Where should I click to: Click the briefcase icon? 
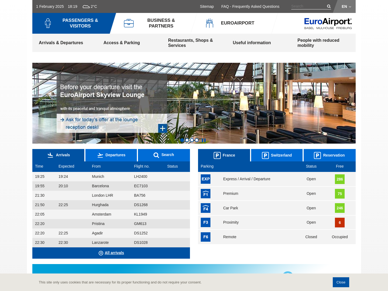coord(129,23)
